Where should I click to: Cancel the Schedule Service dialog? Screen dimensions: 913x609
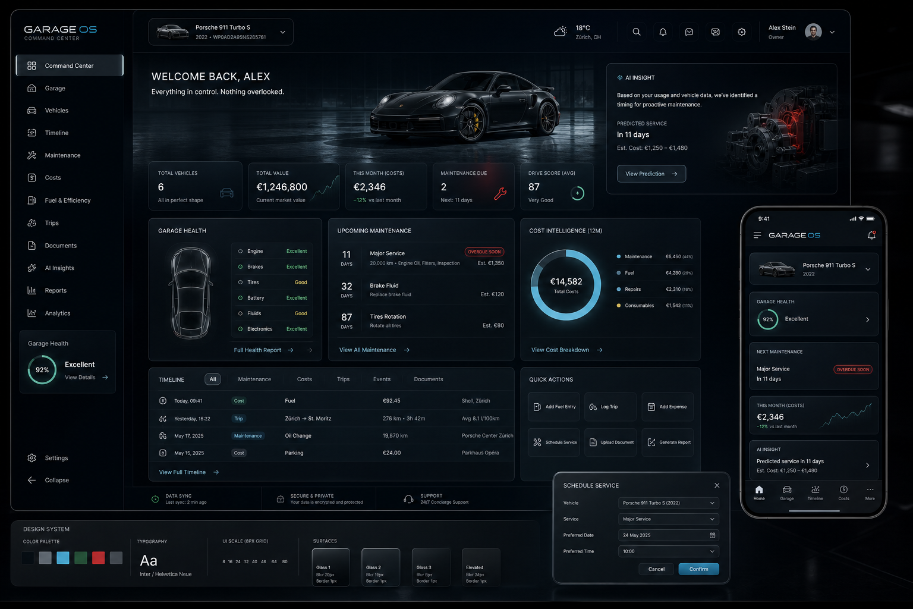(656, 569)
